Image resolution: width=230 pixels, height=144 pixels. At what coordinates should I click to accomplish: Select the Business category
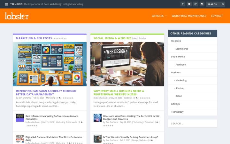coord(176,72)
